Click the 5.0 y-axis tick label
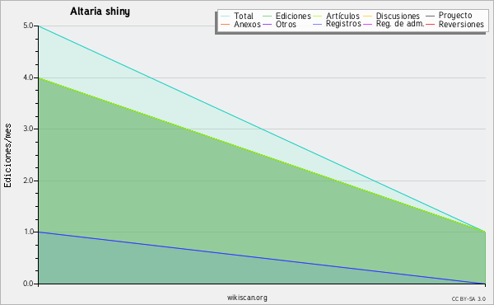The width and height of the screenshot is (494, 305). point(28,26)
